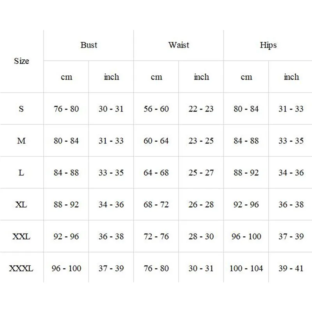Screen dimensions: 312x312
Task: Click the 96 - 100 bust cm cell for XXXL
Action: [x=66, y=268]
